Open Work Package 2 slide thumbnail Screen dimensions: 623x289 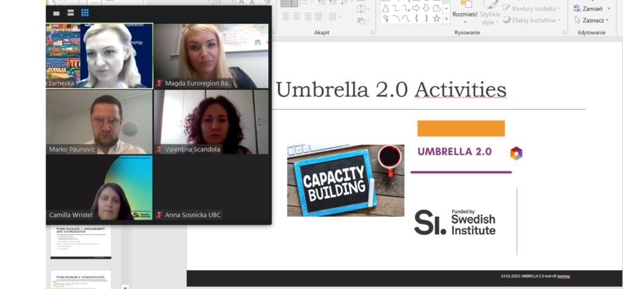pyautogui.click(x=81, y=279)
